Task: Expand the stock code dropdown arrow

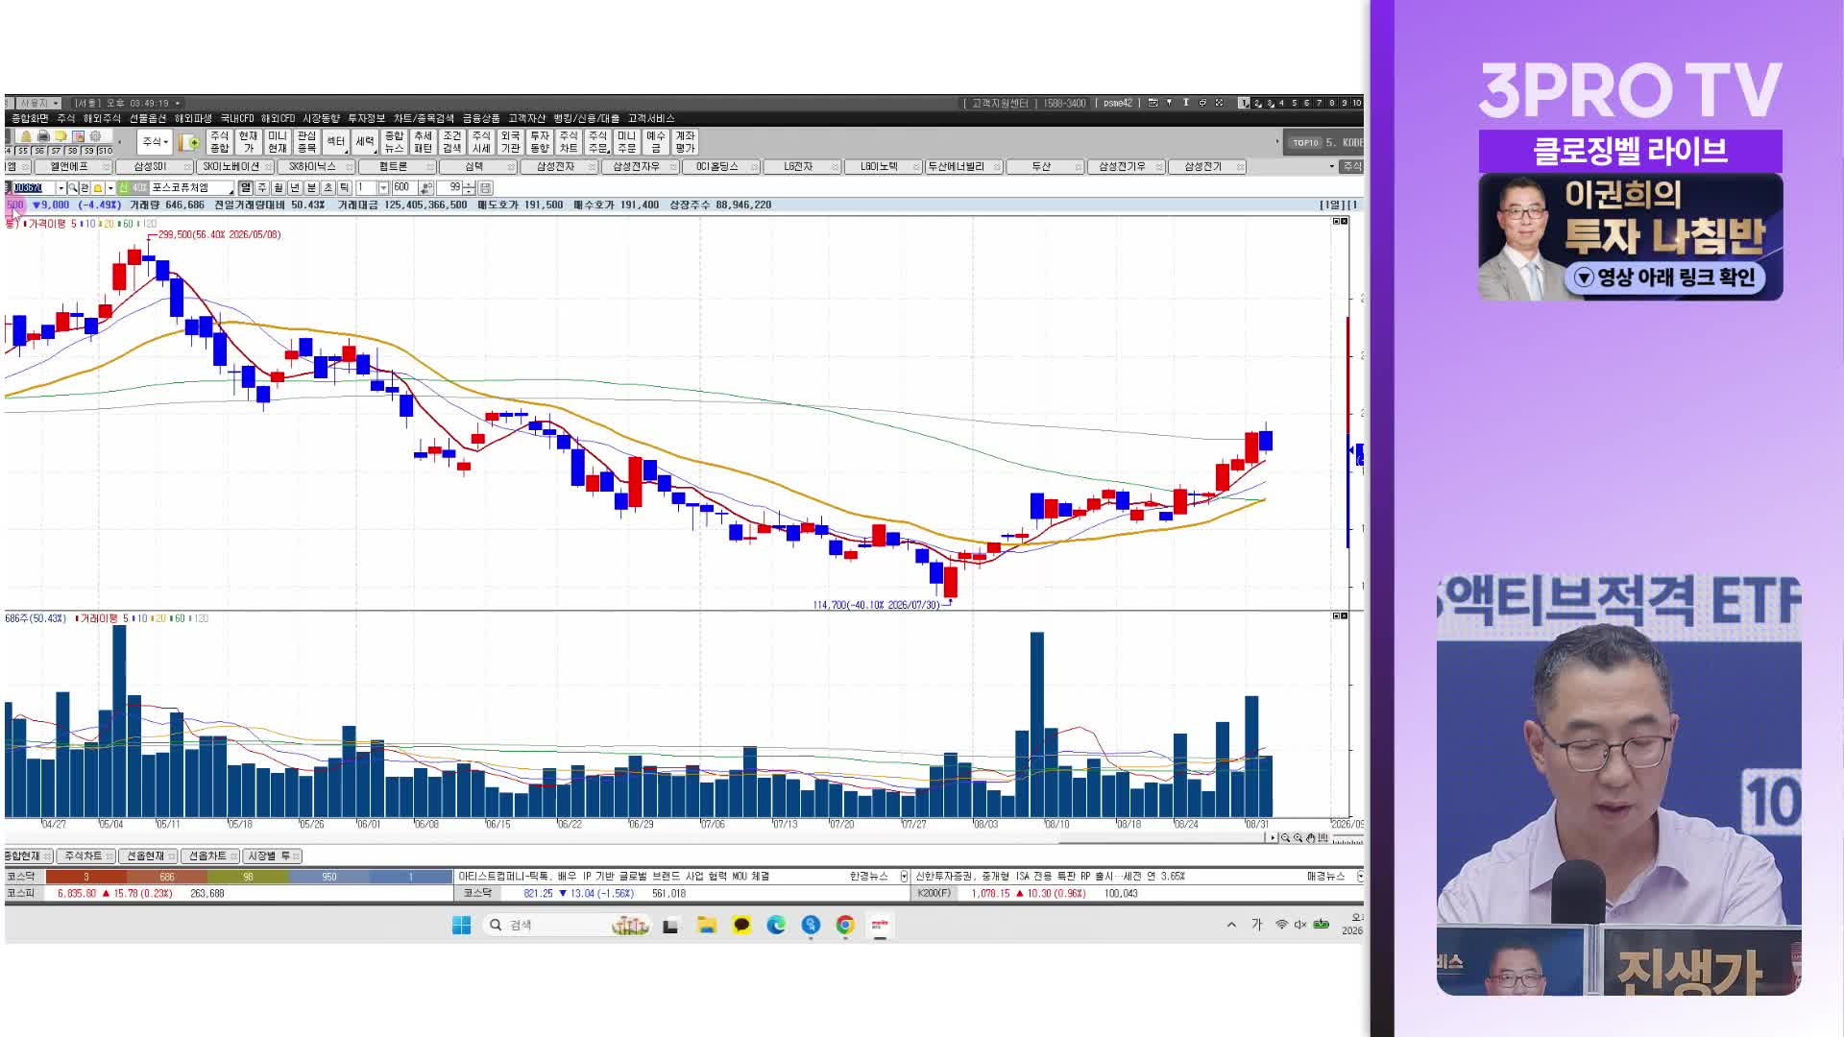Action: pos(61,187)
